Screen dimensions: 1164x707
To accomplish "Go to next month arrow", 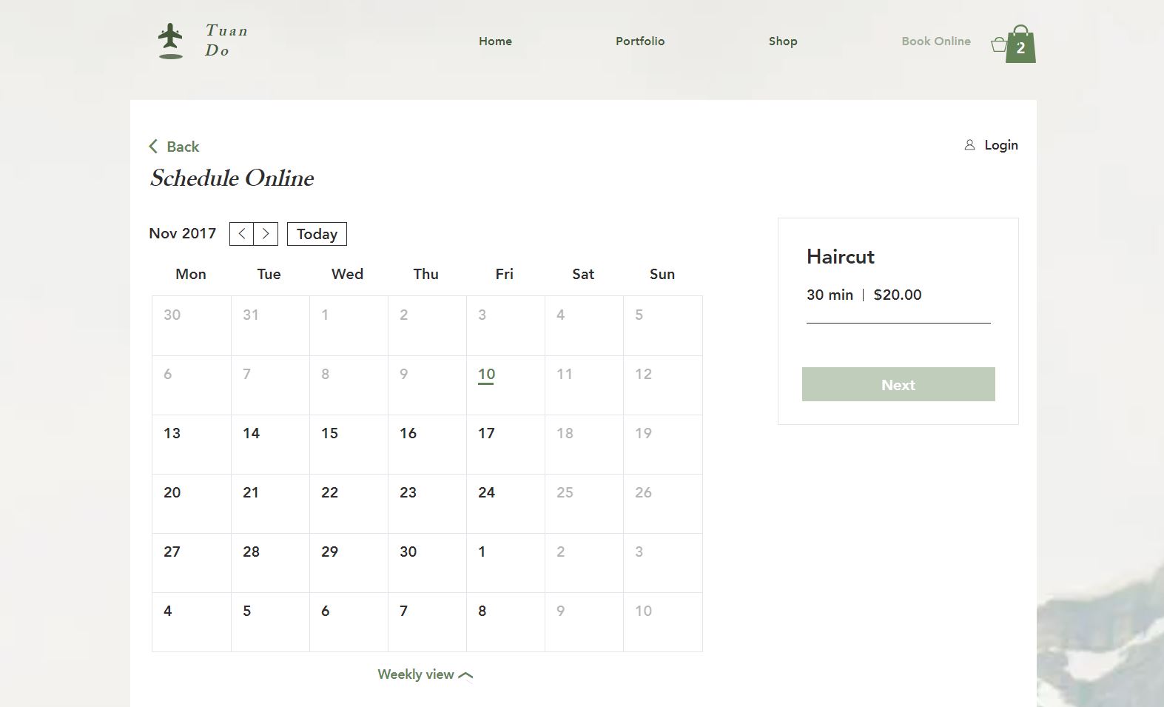I will pyautogui.click(x=266, y=234).
